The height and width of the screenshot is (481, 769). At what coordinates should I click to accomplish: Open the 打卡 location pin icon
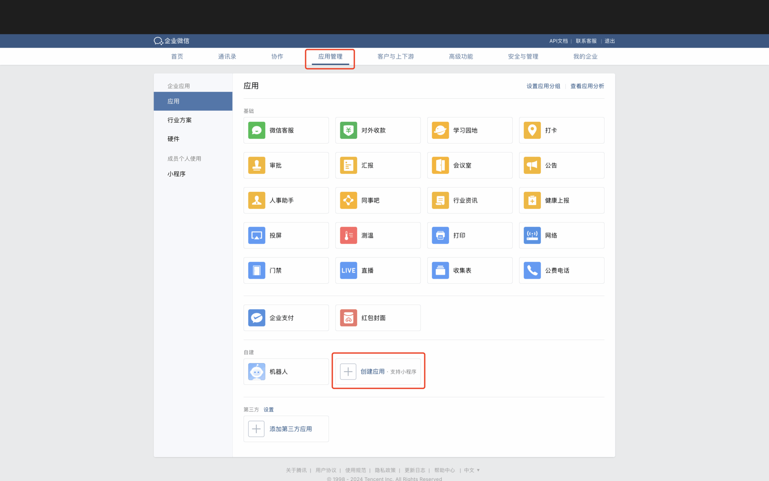(x=532, y=130)
